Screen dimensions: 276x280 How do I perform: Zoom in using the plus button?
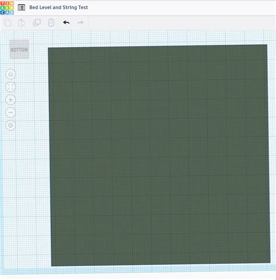(x=10, y=100)
